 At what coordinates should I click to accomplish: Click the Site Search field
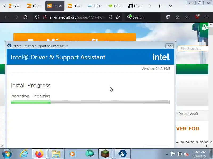tap(193, 49)
